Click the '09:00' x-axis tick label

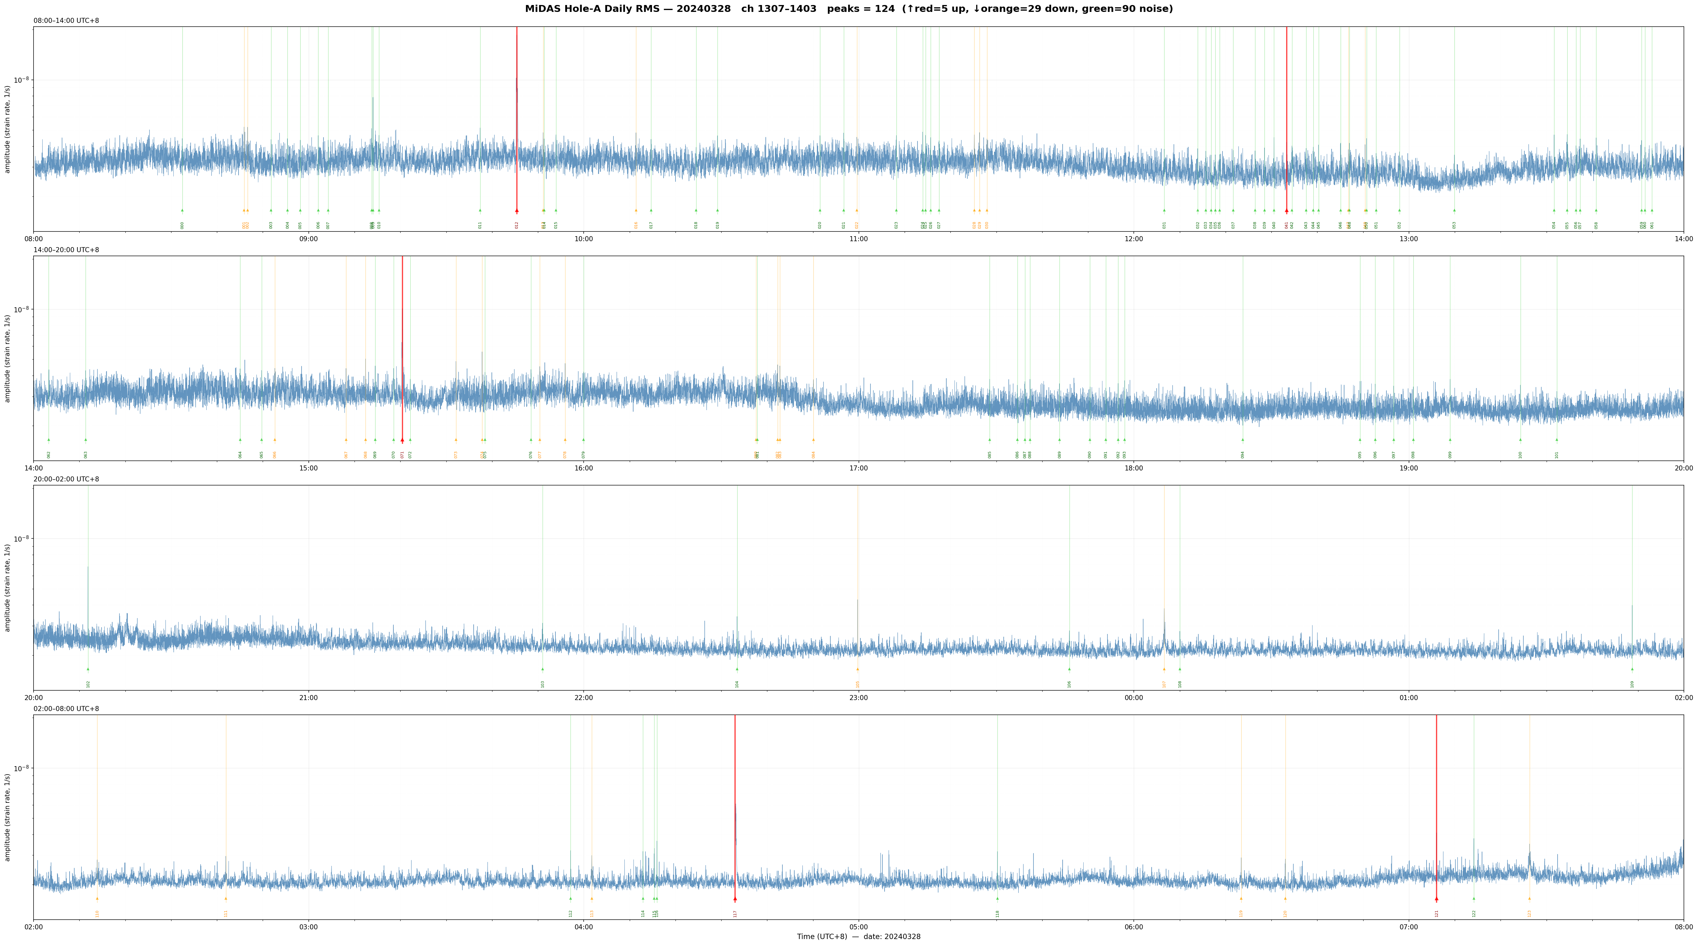308,239
